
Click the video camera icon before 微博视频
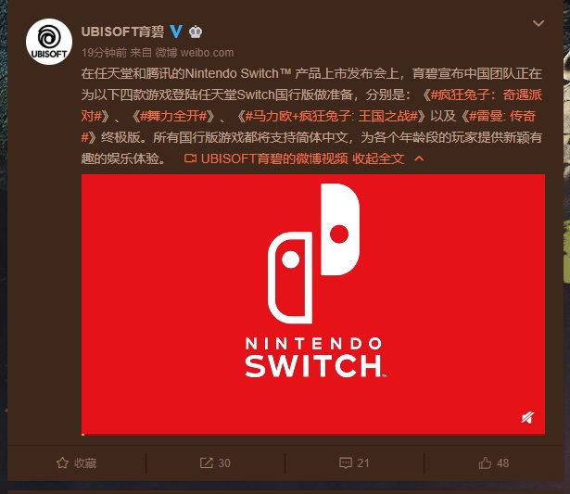point(190,158)
